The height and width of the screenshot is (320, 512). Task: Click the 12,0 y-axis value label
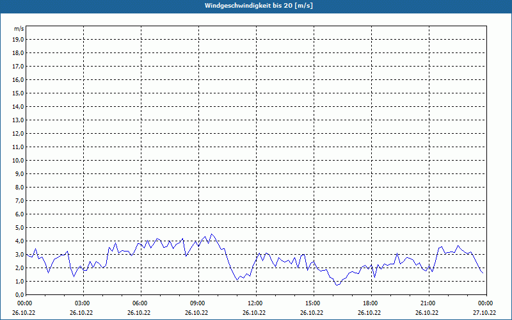(19, 133)
